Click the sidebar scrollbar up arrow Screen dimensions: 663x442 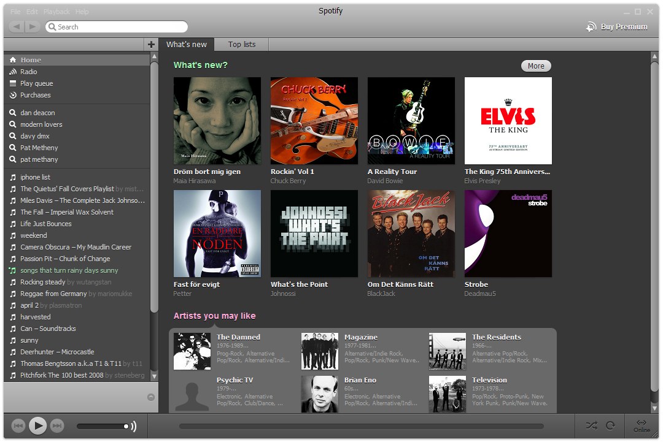pyautogui.click(x=154, y=56)
